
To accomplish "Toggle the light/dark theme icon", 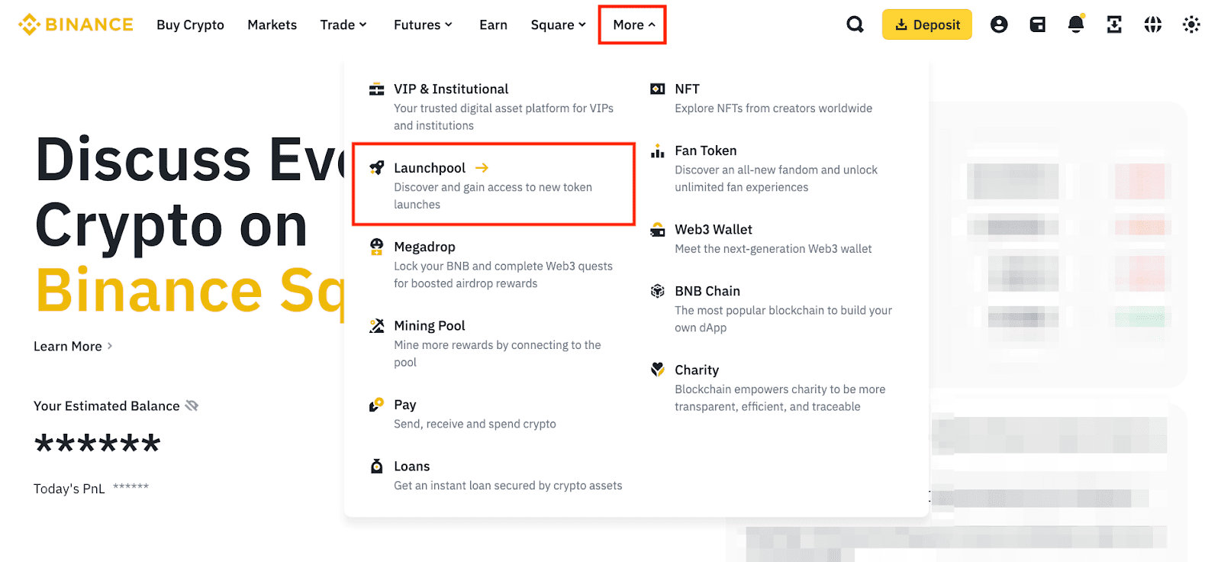I will coord(1190,24).
